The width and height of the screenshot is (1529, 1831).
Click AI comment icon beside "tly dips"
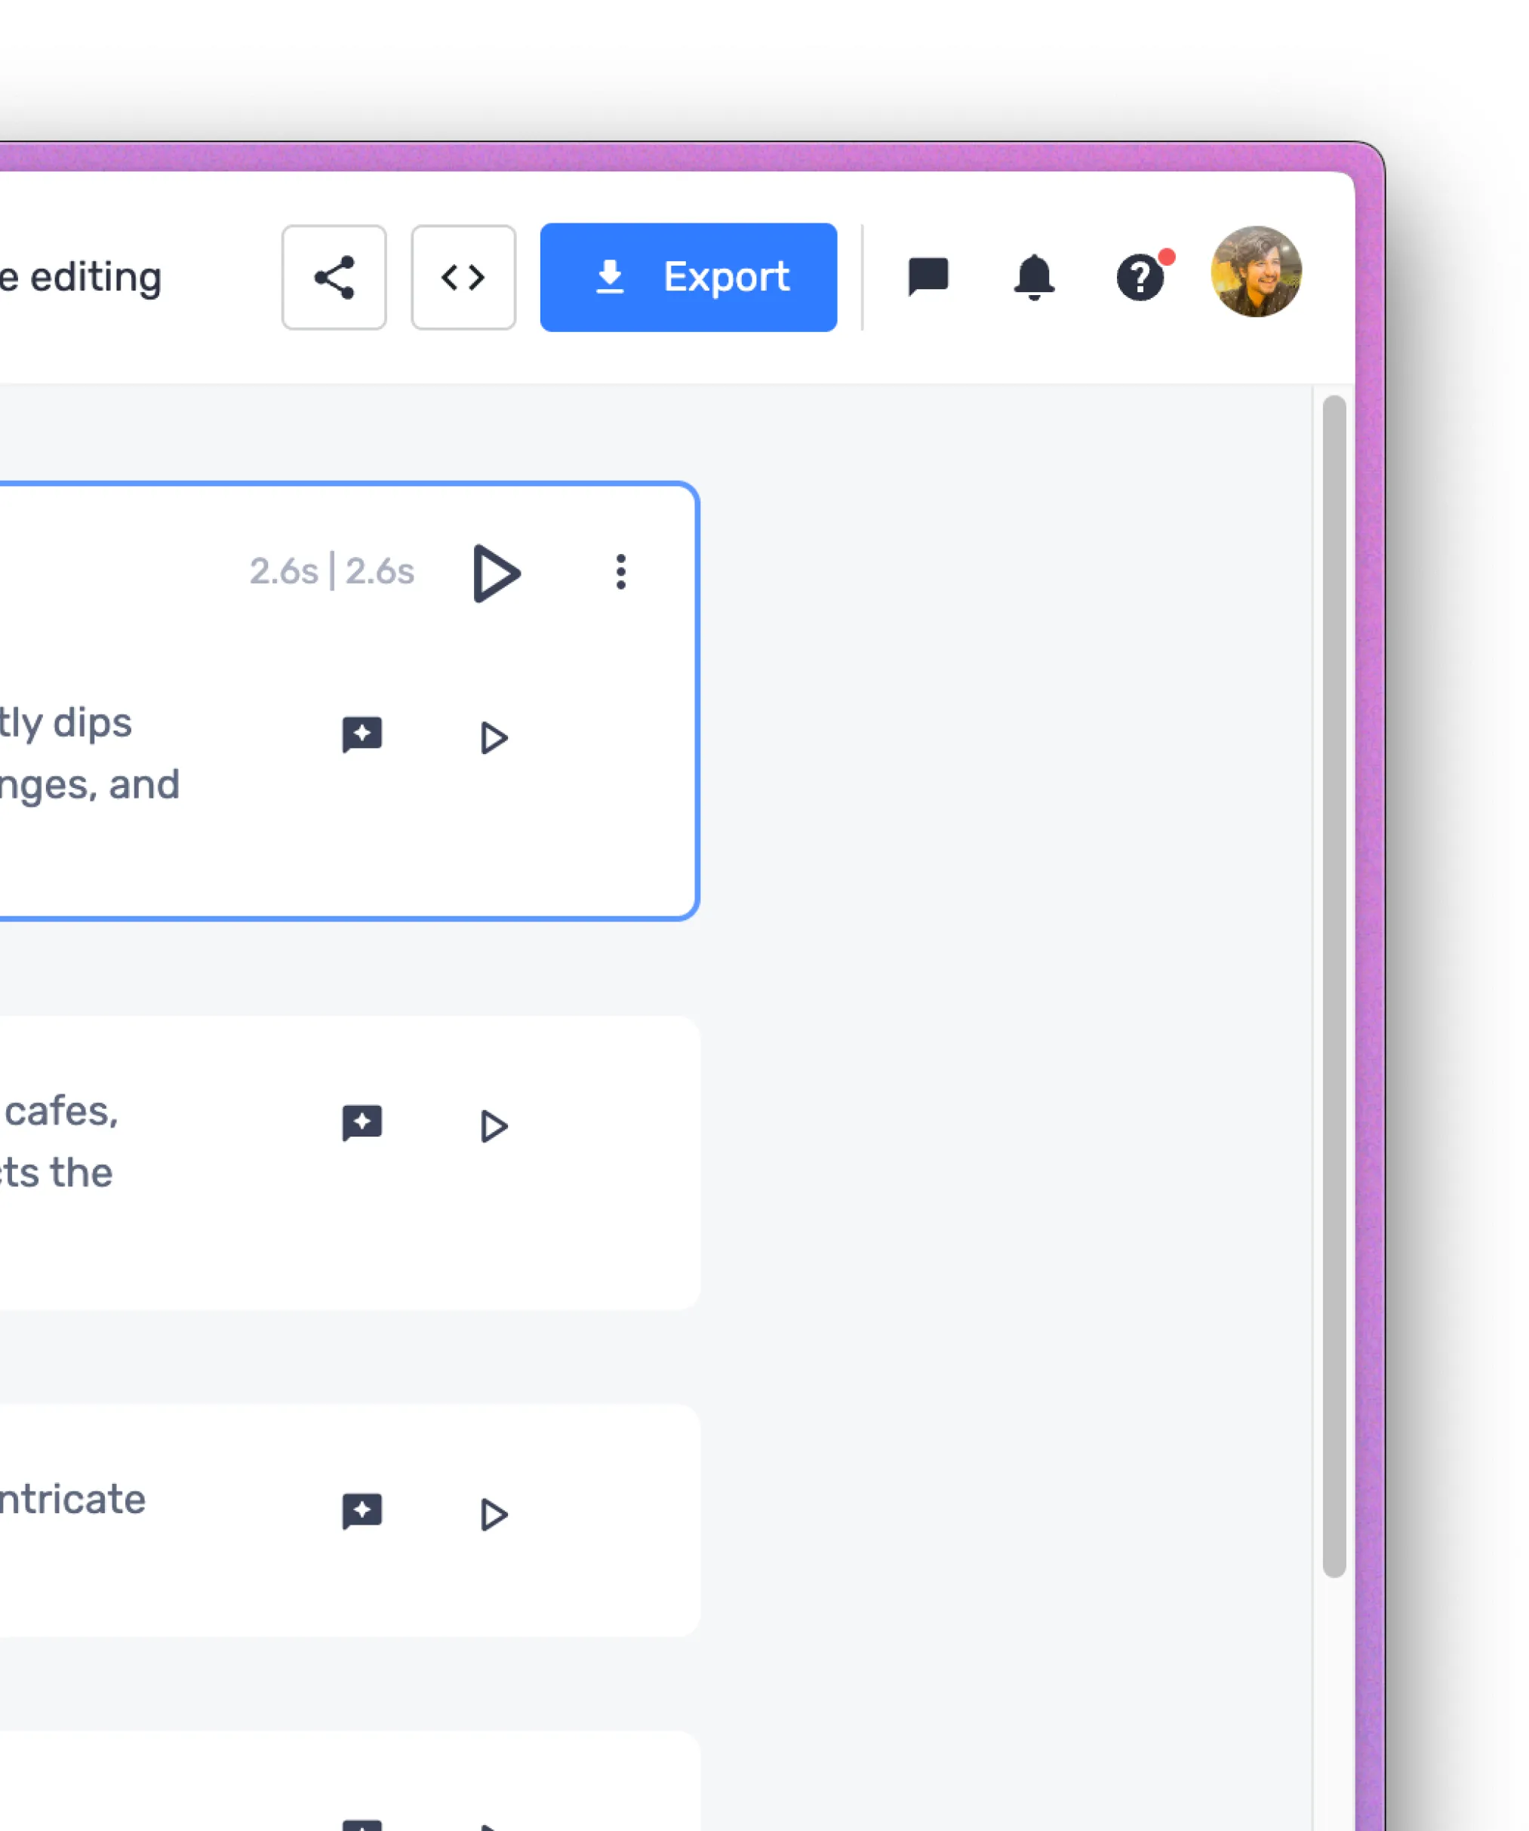[361, 735]
